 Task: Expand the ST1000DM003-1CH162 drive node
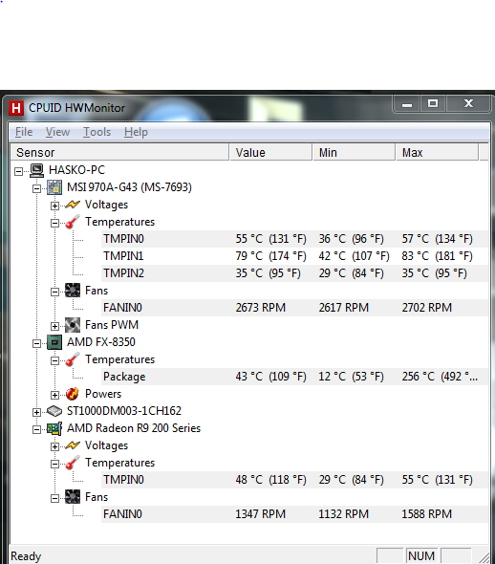[x=36, y=412]
